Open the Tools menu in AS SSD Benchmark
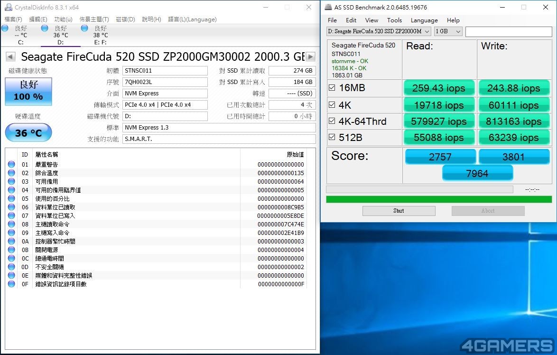Viewport: 557px width, 355px height. [394, 20]
